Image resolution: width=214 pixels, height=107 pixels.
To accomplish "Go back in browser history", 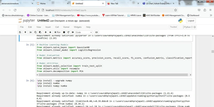I will pos(4,10).
